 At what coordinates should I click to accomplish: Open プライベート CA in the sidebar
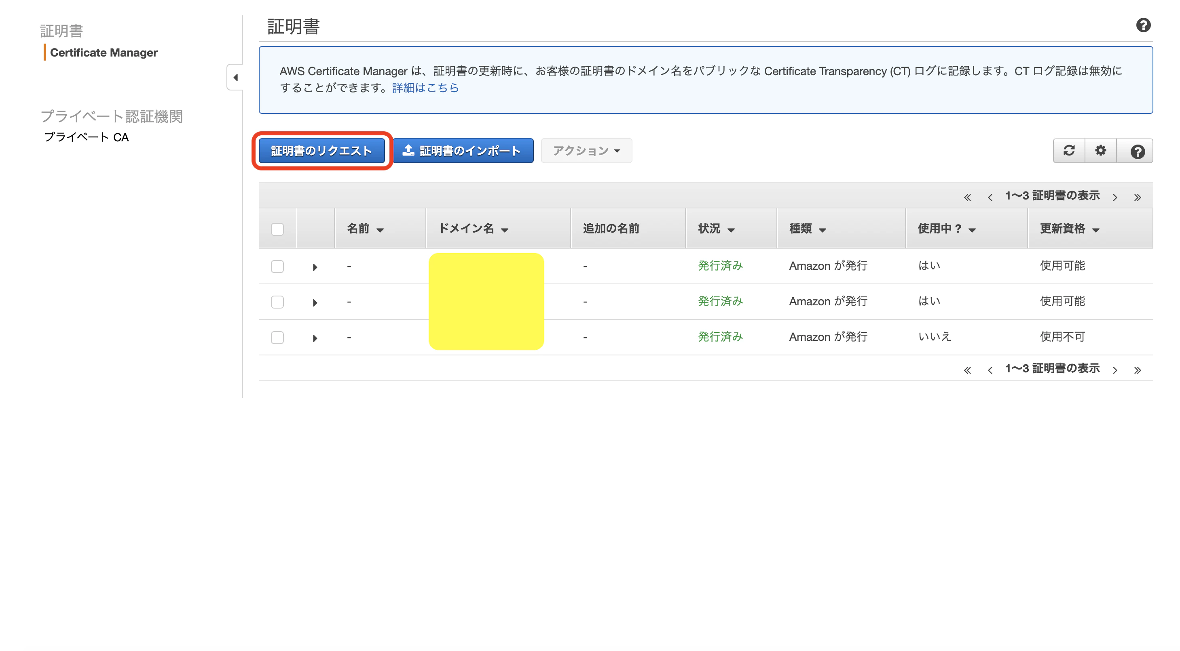[86, 137]
